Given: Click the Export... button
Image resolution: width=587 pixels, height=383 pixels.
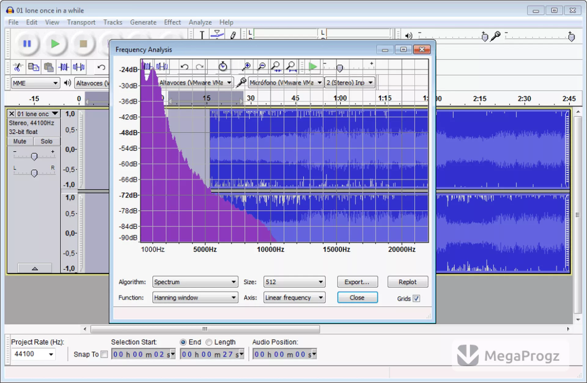Looking at the screenshot, I should 357,282.
